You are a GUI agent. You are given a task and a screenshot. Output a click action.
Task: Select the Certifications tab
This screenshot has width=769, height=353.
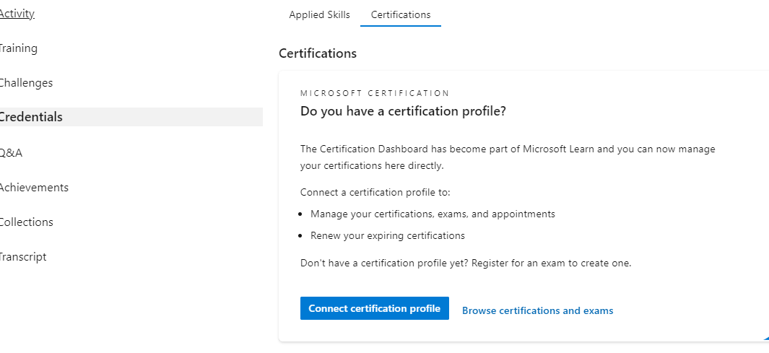coord(401,14)
